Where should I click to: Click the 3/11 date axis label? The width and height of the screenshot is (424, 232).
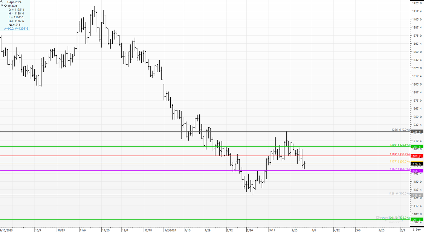(x=272, y=231)
